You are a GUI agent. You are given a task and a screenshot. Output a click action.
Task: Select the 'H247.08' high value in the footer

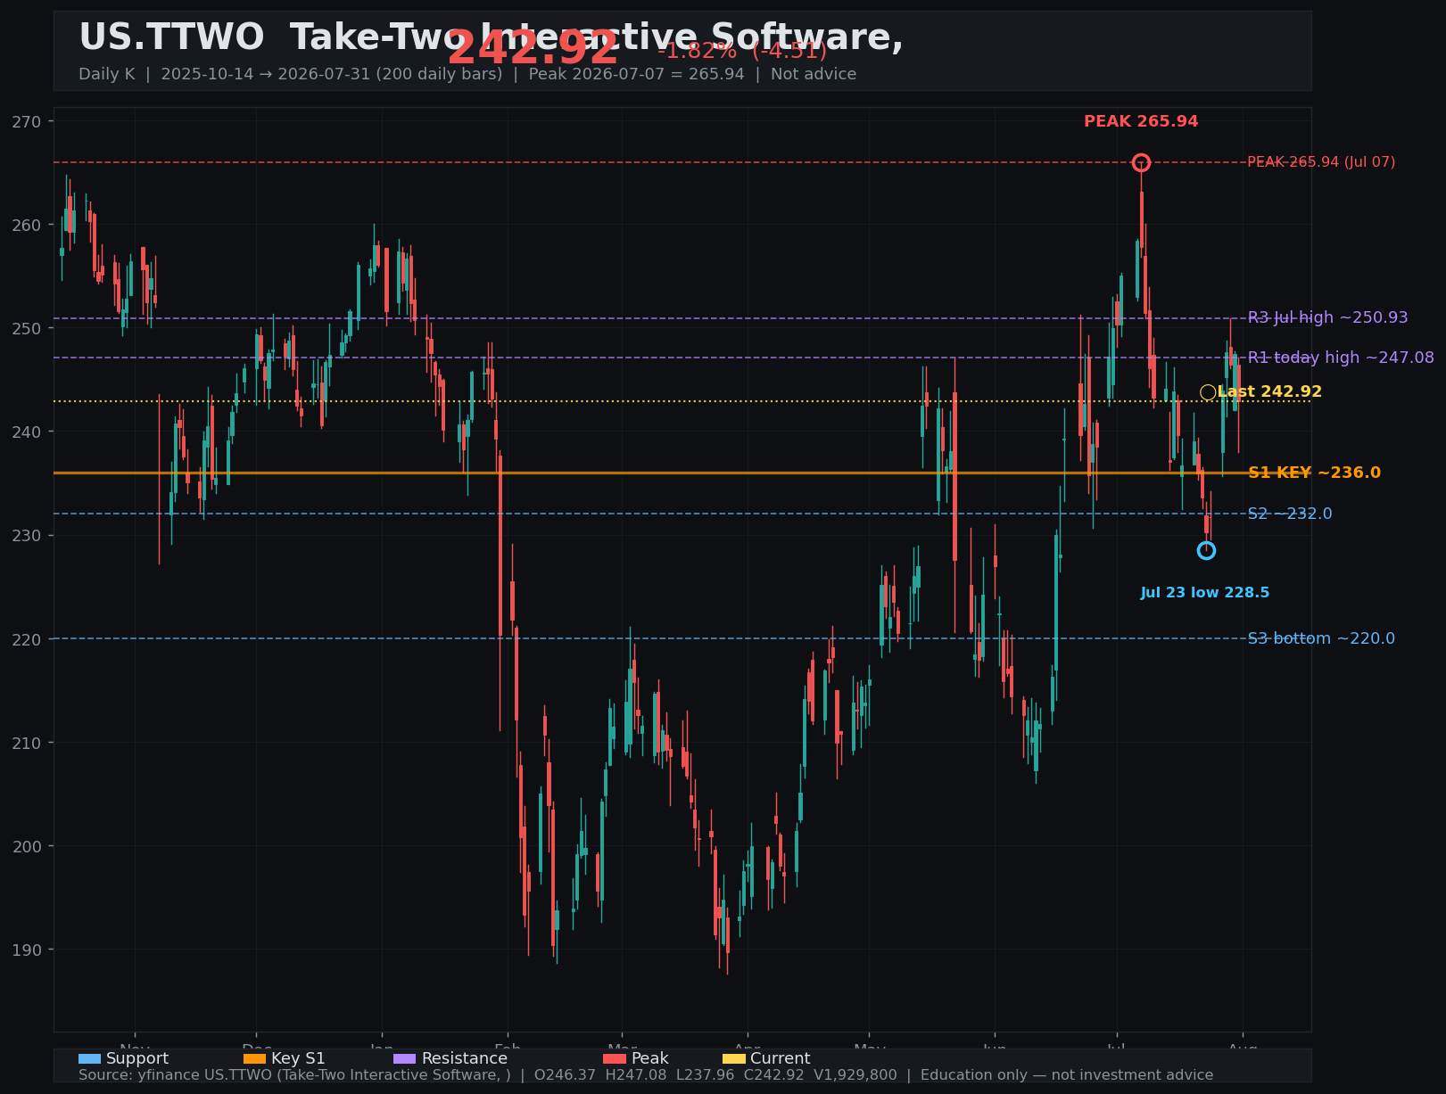pyautogui.click(x=636, y=1075)
